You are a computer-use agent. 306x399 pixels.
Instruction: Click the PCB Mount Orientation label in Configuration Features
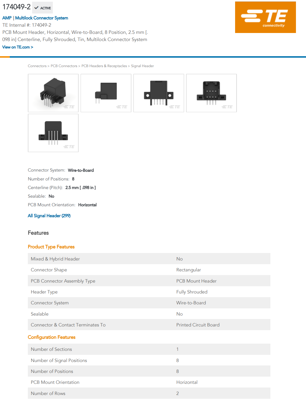55,382
